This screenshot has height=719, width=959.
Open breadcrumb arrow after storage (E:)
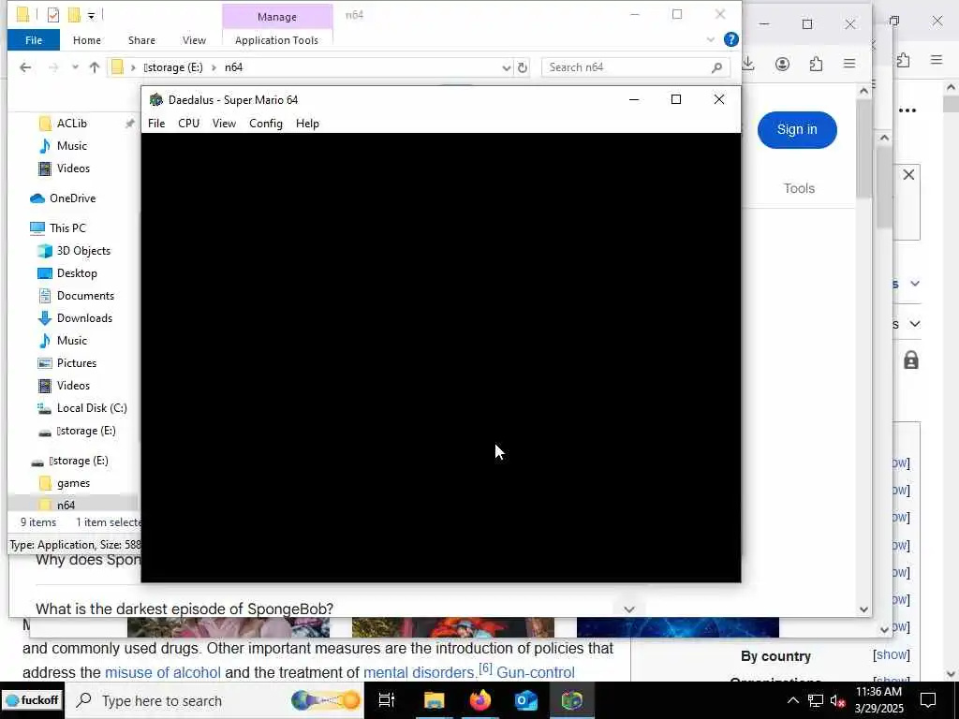tap(214, 67)
